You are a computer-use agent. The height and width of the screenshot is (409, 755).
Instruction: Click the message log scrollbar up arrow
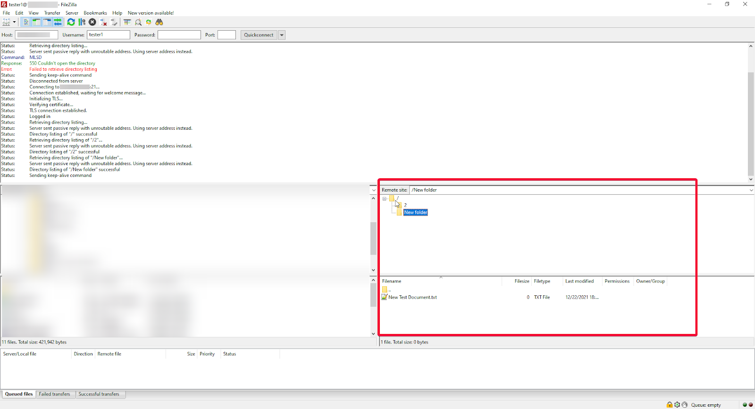pyautogui.click(x=751, y=46)
